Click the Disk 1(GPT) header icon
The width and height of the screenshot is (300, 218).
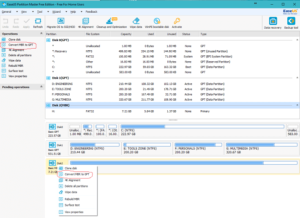click(x=49, y=78)
